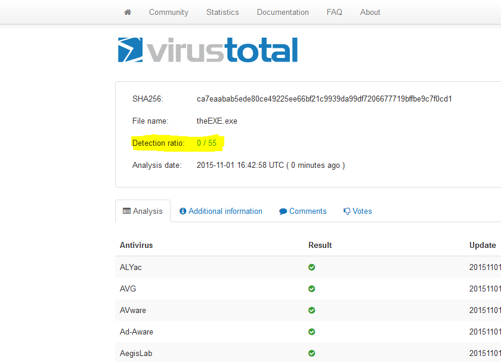The image size is (501, 362).
Task: Click green check icon for Ad-Aware
Action: [x=311, y=332]
